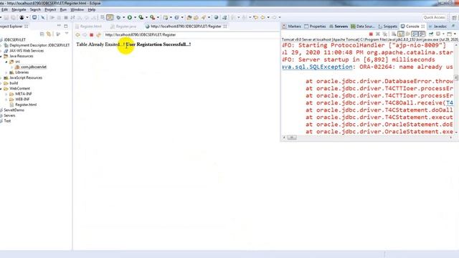Open the Servers view tab
Viewport: 459px width, 258px height.
pos(339,27)
